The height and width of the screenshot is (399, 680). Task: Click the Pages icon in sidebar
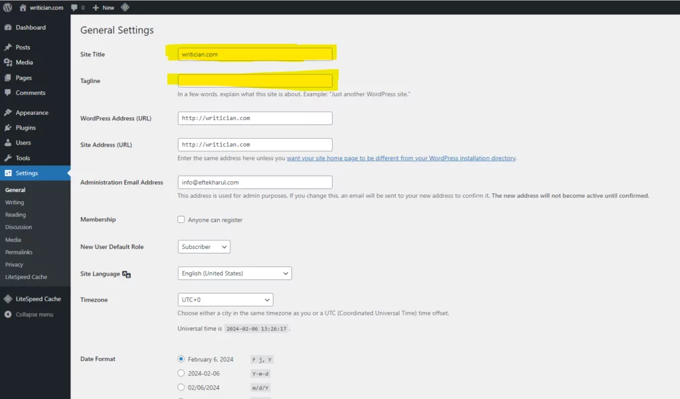(x=8, y=78)
